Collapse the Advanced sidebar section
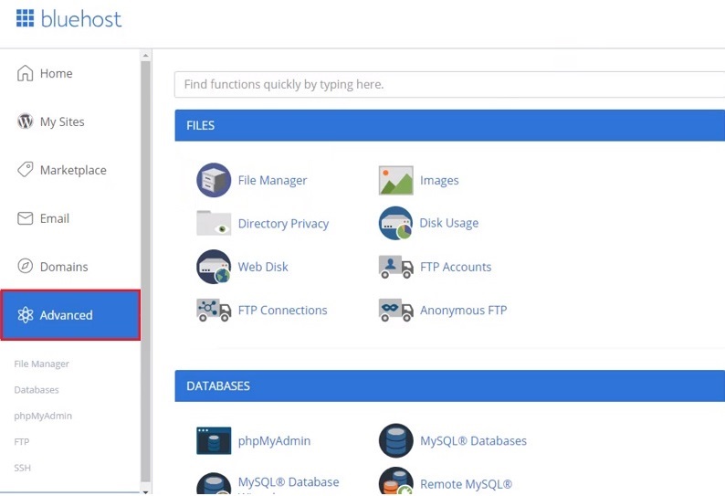Image resolution: width=725 pixels, height=496 pixels. point(69,315)
